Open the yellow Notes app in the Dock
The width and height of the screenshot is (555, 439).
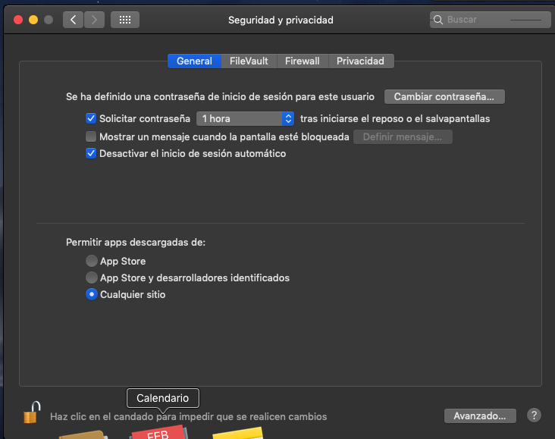(238, 433)
